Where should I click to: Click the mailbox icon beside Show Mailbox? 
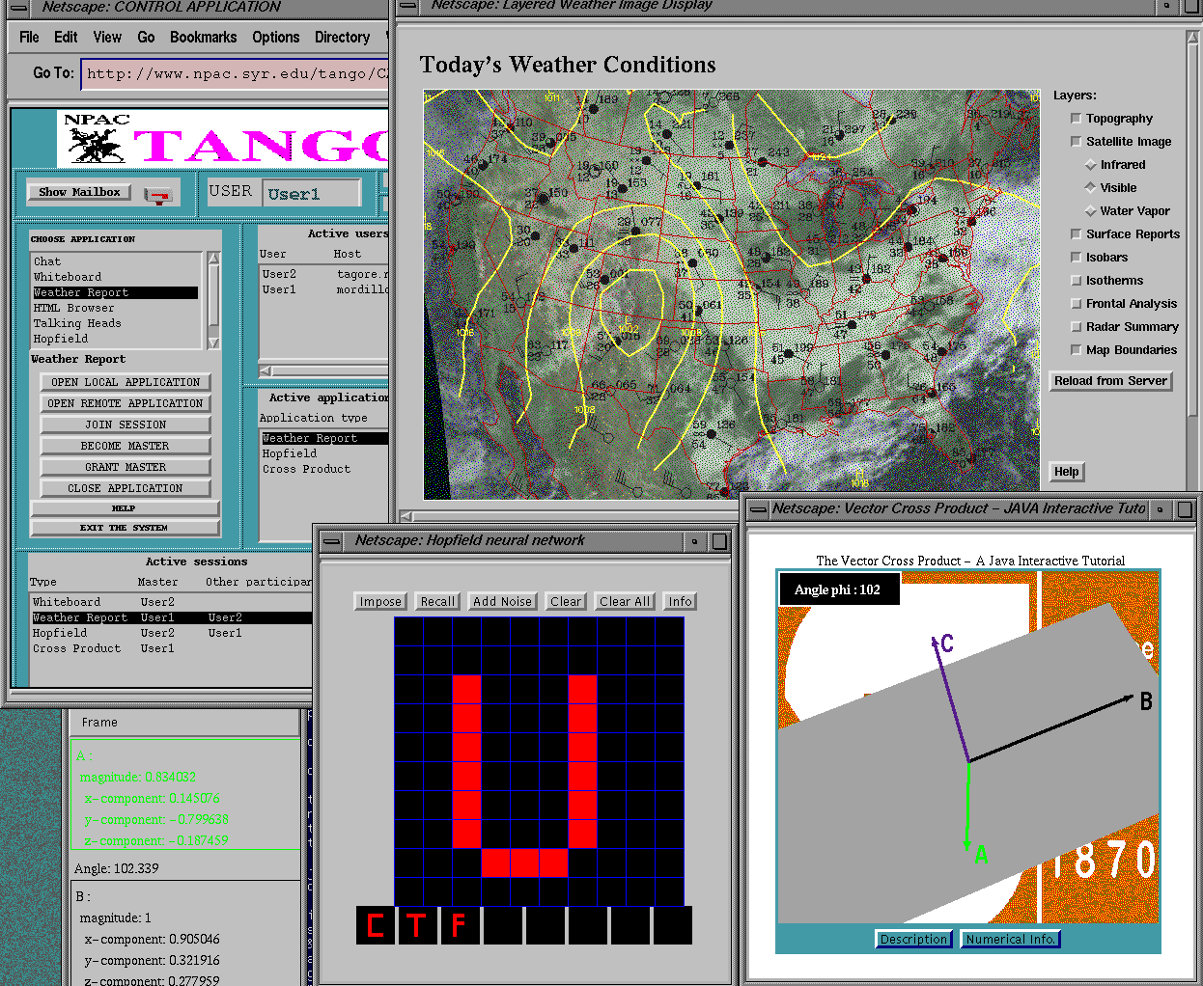(157, 194)
